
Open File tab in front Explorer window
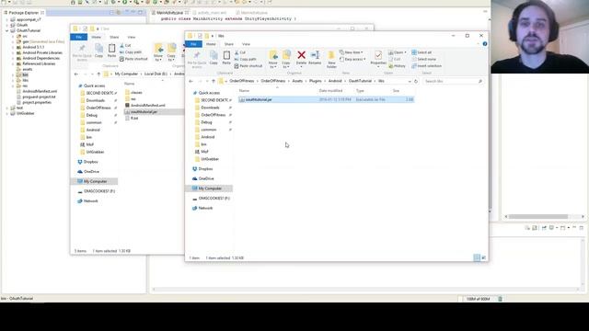[193, 44]
